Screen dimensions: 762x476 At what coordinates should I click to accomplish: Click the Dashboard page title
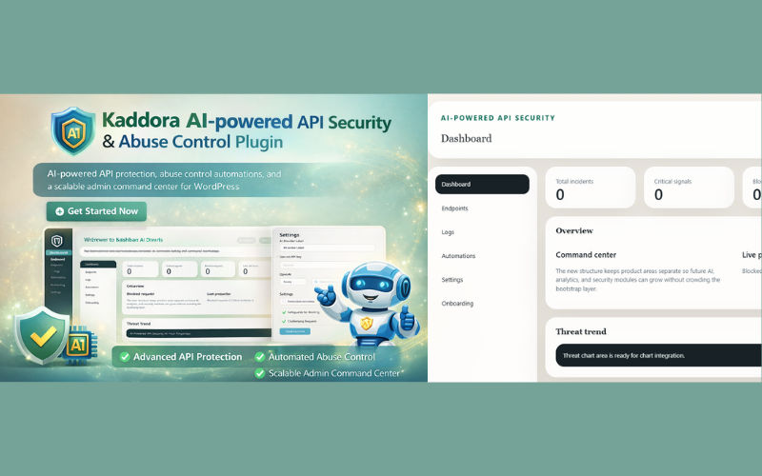[466, 138]
